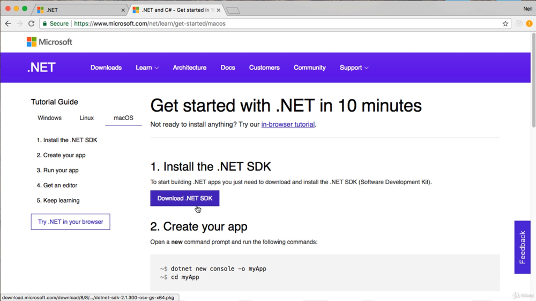Click the address bar URL field
This screenshot has height=301, width=536.
pyautogui.click(x=268, y=24)
